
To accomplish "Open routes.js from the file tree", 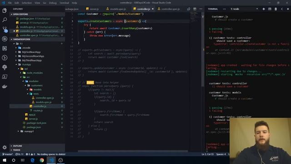I will coord(38,110).
